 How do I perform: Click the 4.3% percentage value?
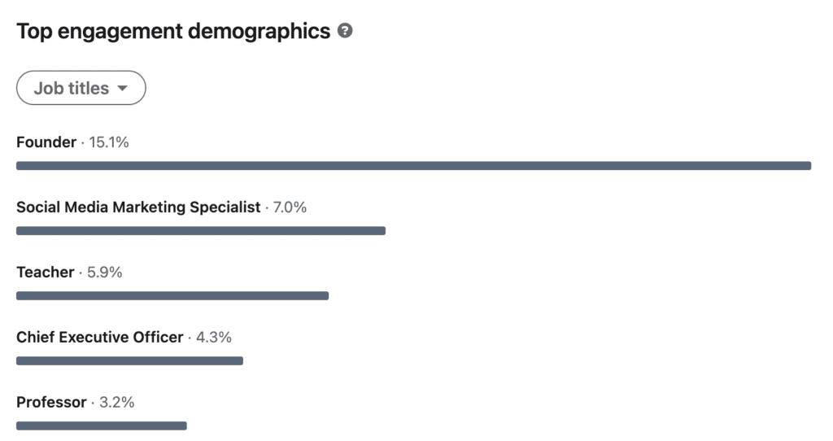click(214, 338)
